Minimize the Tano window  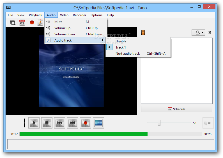[x=192, y=7]
